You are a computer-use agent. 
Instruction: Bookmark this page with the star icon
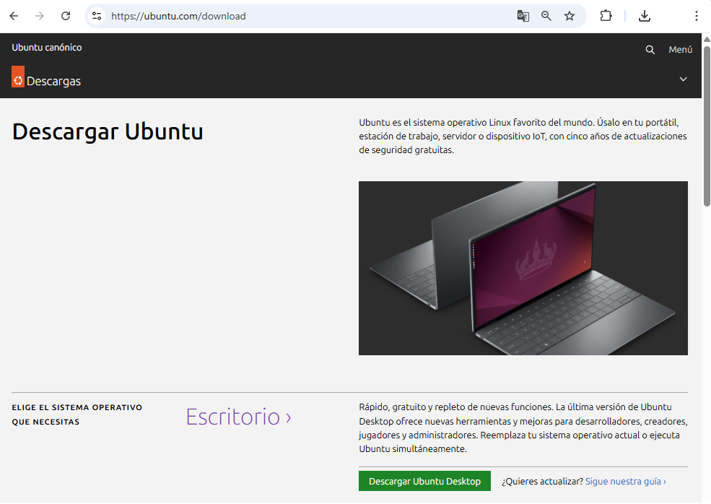(x=570, y=16)
